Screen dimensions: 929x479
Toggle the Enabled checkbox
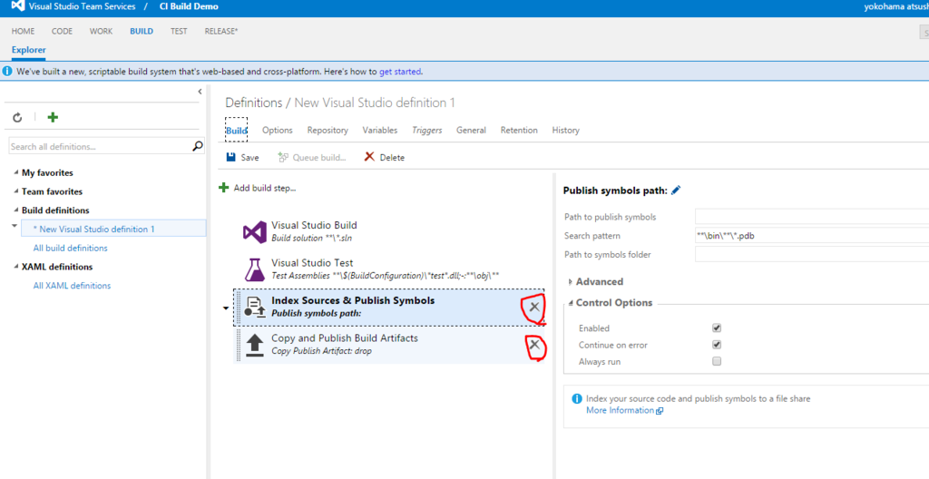[x=717, y=327]
